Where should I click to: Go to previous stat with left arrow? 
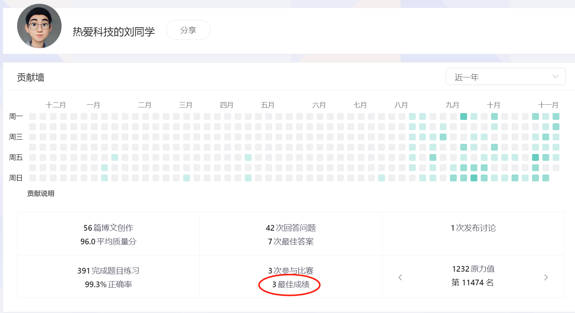(400, 277)
